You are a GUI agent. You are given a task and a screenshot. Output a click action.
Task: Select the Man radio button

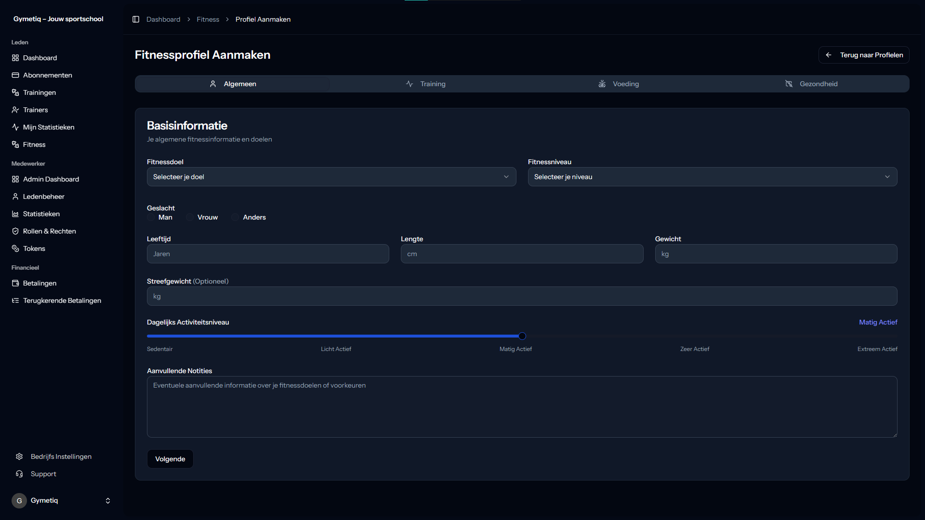tap(151, 217)
